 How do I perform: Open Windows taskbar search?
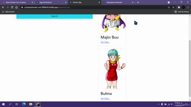(10, 104)
